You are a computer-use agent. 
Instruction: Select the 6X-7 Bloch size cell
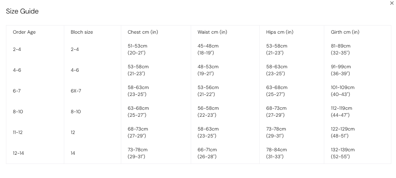76,91
